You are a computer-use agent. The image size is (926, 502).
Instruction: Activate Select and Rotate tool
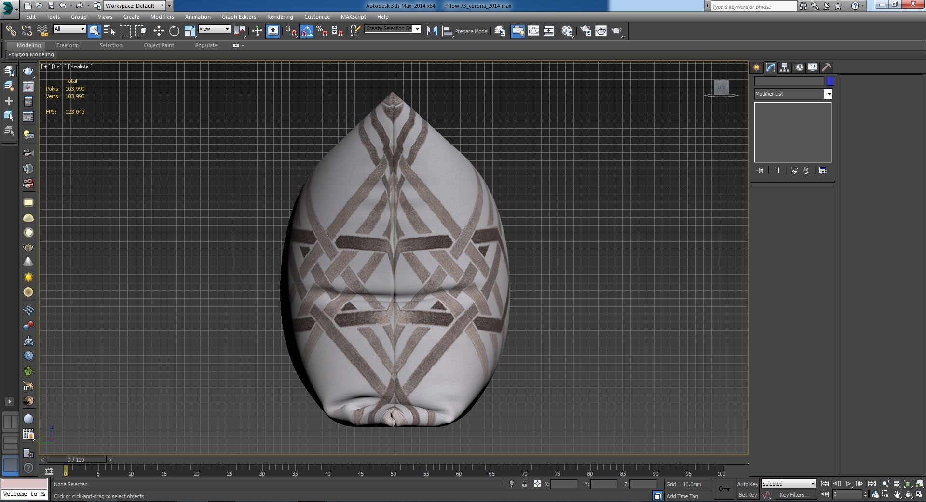click(174, 31)
